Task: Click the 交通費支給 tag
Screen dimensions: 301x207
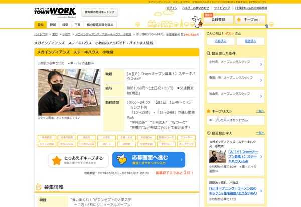Action: (x=146, y=144)
